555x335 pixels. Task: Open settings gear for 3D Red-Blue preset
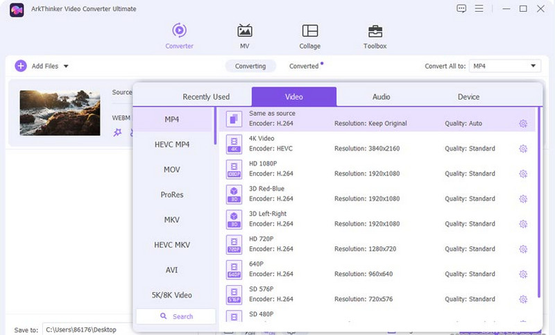pyautogui.click(x=523, y=199)
